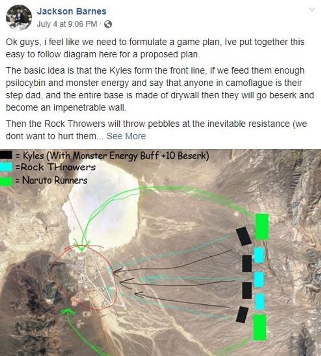Open the Jackson Barnes profile name link
This screenshot has height=356, width=321.
click(71, 11)
